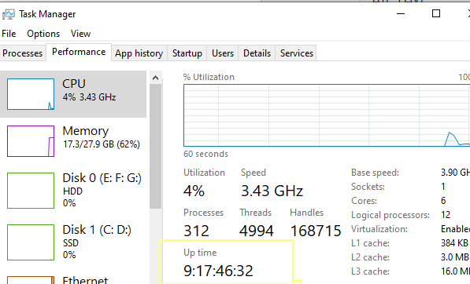
Task: Click the Disk 0 (E: F: G:) label
Action: click(102, 178)
